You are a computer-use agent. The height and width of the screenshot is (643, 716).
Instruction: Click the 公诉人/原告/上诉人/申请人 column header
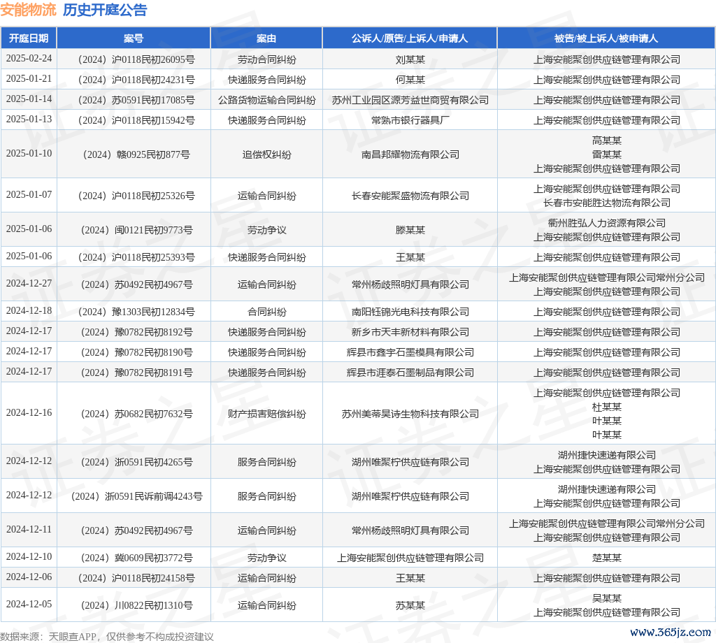point(410,38)
